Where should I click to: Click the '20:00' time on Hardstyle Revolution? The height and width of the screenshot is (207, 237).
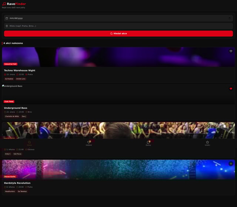point(21,187)
